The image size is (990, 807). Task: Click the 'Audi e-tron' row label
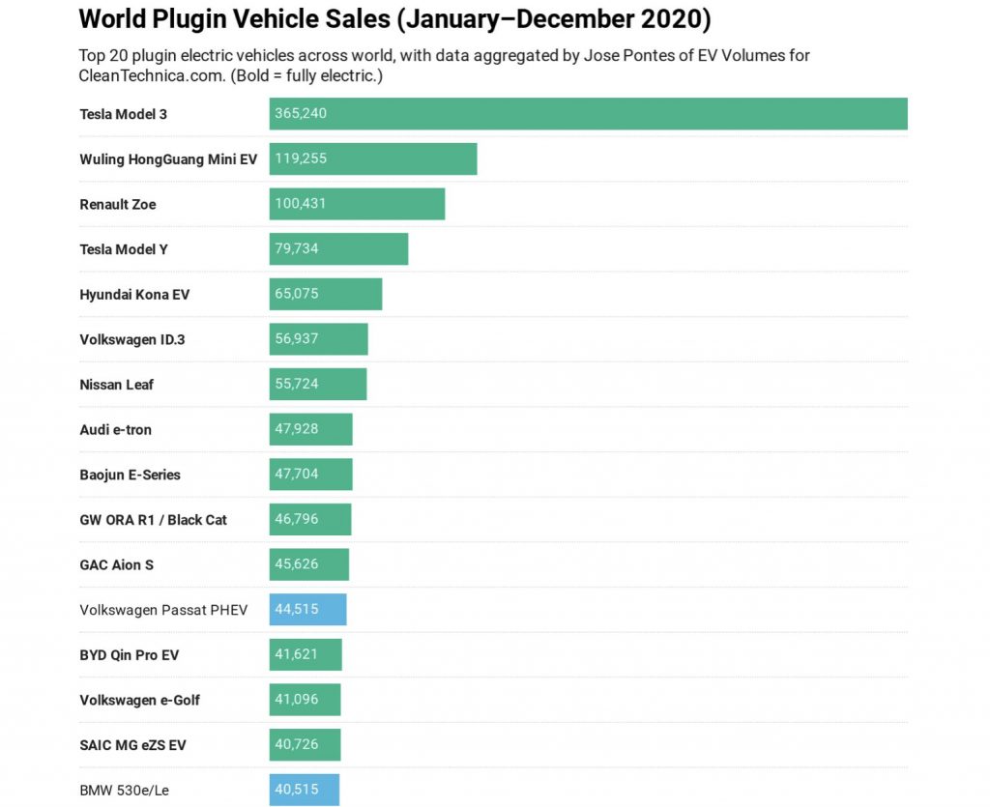[116, 430]
